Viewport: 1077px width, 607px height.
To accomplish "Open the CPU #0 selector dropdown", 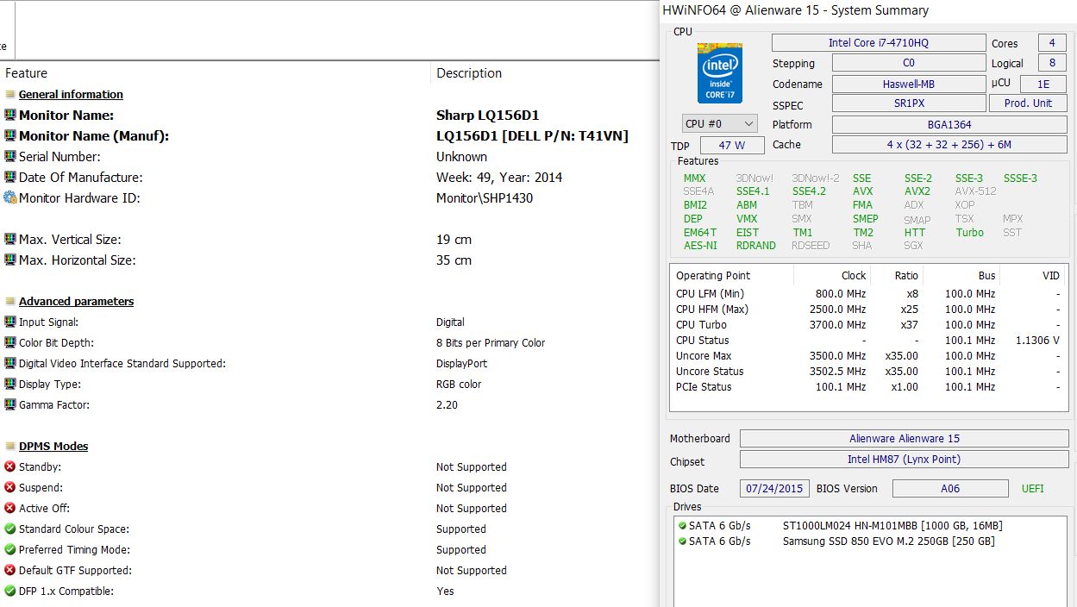I will (x=720, y=124).
